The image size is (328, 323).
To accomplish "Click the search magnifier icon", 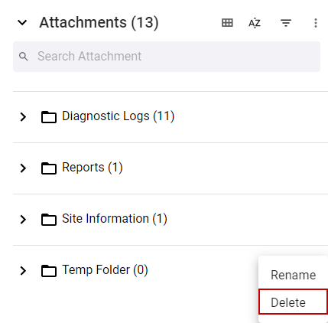I will [x=24, y=57].
